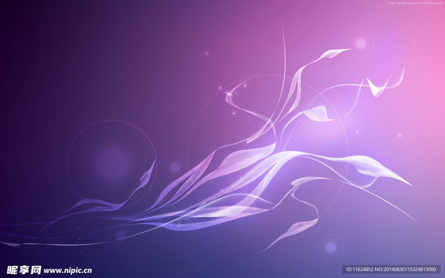445x278 pixels.
Task: Click the bright four-point sparkle star on the ribbon
Action: pyautogui.click(x=228, y=93)
